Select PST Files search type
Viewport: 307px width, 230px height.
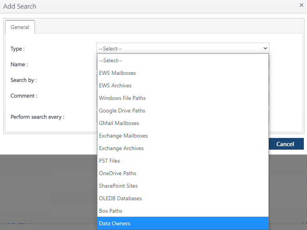click(x=110, y=161)
